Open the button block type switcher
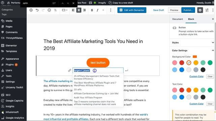Viewport: 216px width, 121px height. (64, 10)
